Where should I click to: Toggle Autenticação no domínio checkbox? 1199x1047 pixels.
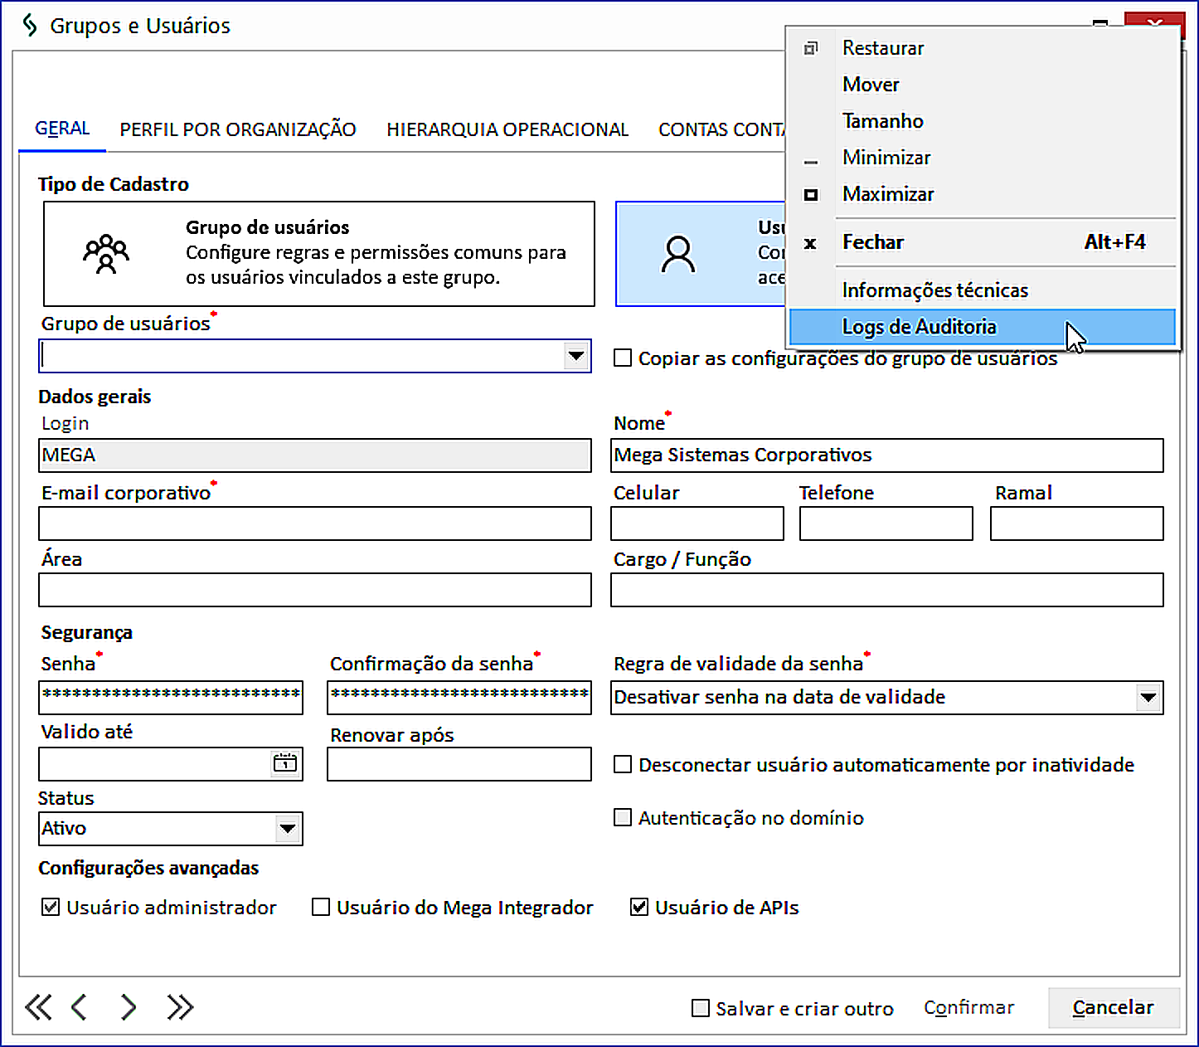click(623, 817)
